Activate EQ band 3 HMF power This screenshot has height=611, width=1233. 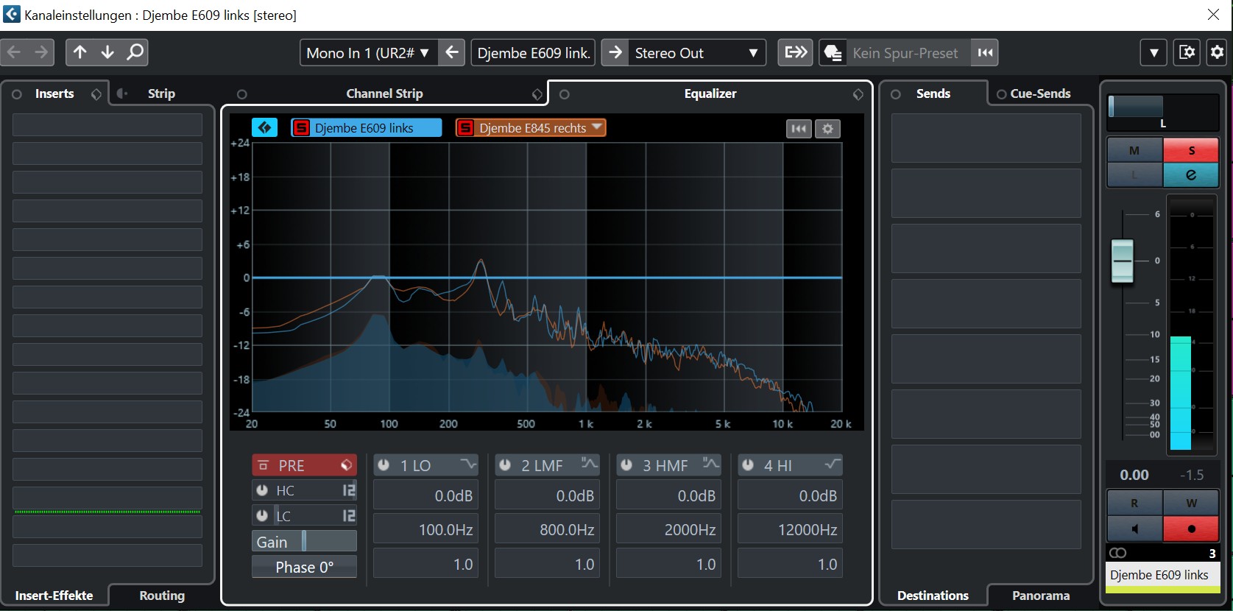tap(626, 465)
